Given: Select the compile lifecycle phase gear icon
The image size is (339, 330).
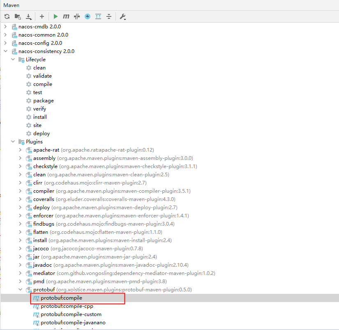Looking at the screenshot, I should coord(29,84).
